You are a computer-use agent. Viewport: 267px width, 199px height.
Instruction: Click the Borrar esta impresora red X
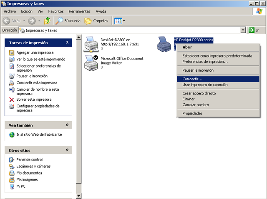coord(12,99)
